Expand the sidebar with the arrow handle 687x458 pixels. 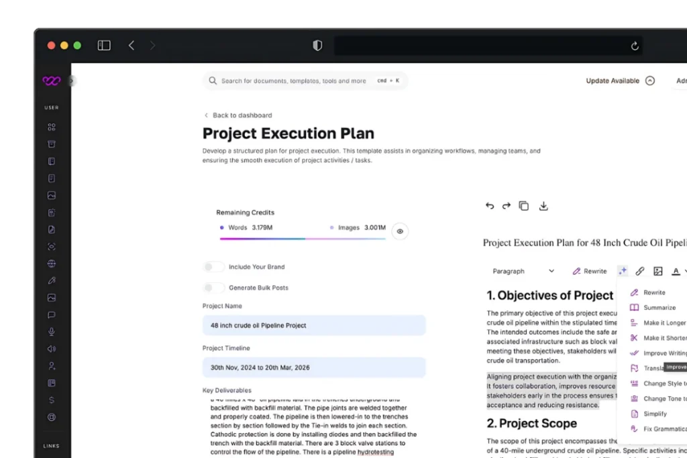tap(71, 81)
